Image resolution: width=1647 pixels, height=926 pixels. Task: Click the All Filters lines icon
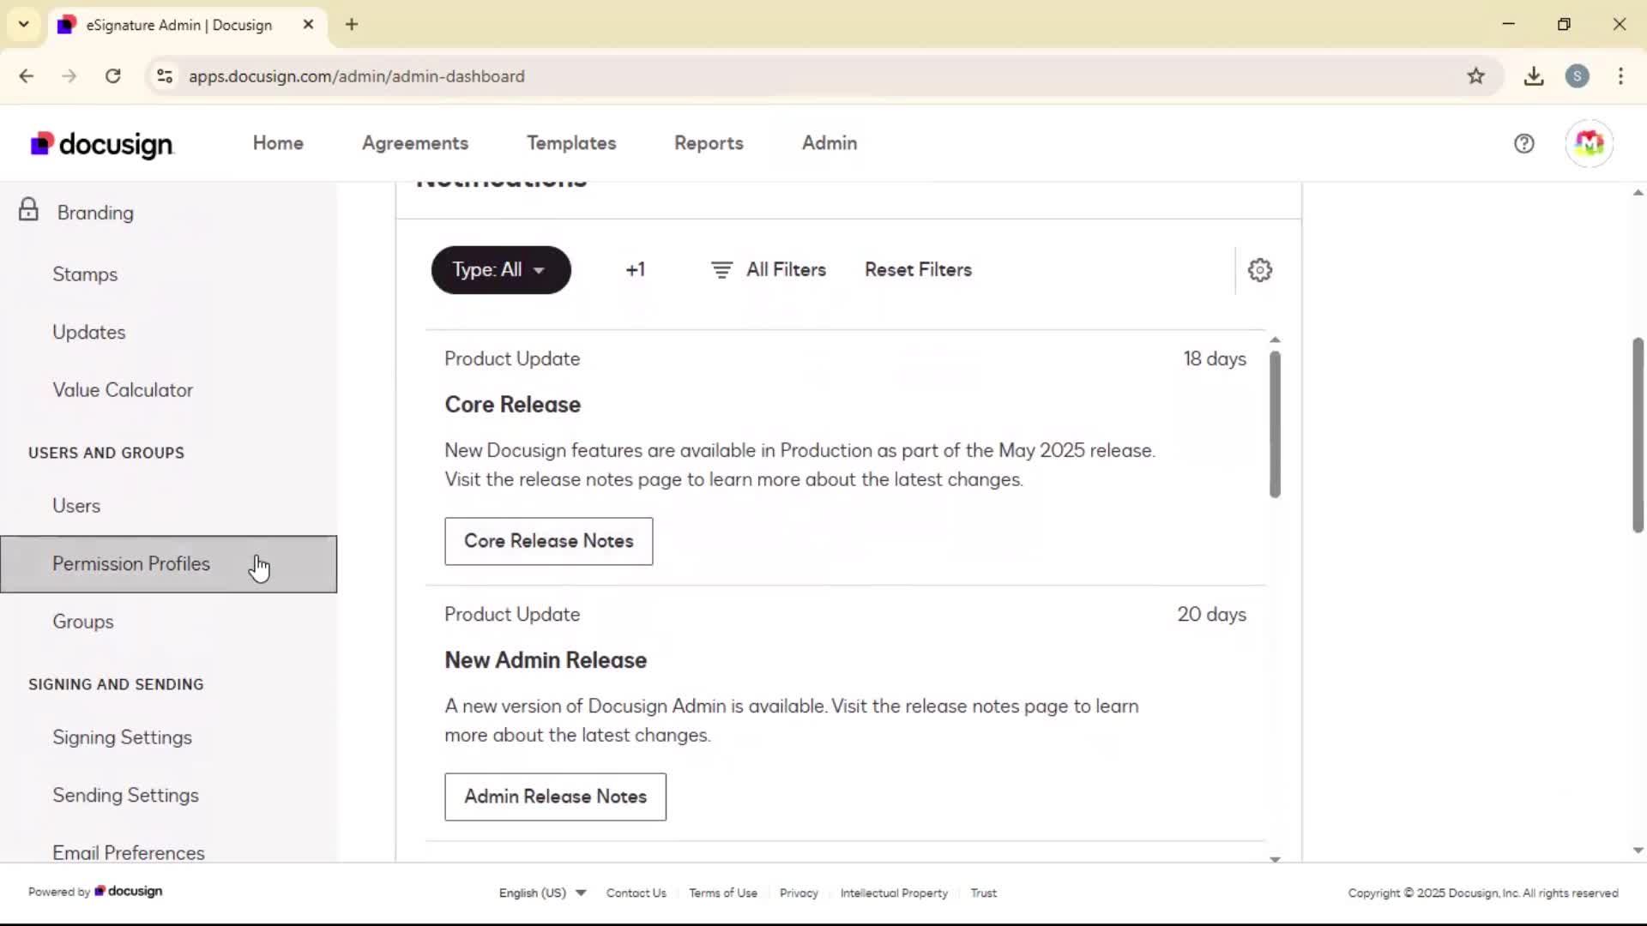(721, 270)
